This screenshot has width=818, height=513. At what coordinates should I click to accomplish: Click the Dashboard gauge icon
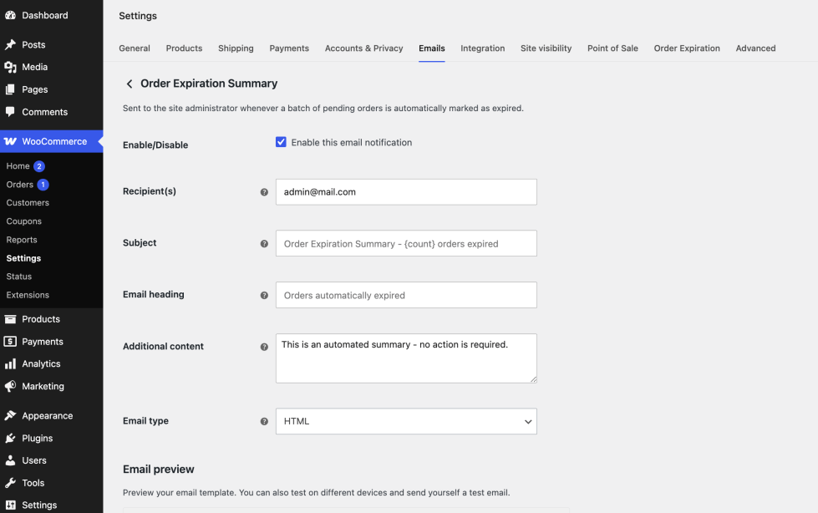point(10,15)
